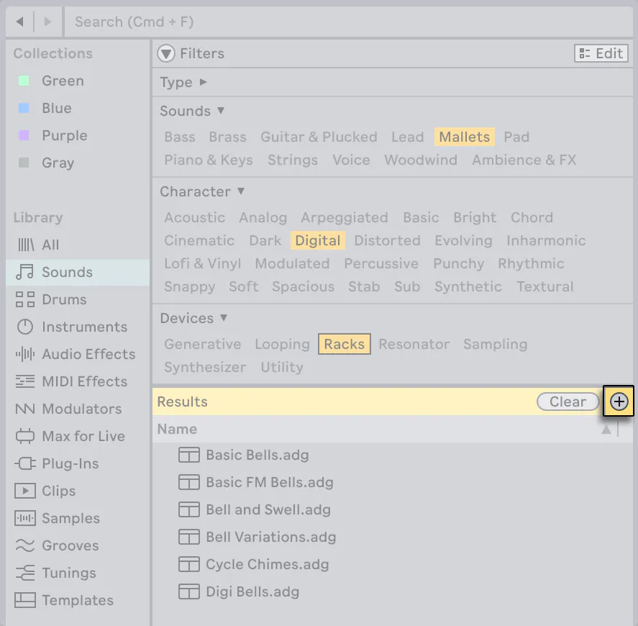638x626 pixels.
Task: Click the plus icon to save filter results
Action: point(619,402)
